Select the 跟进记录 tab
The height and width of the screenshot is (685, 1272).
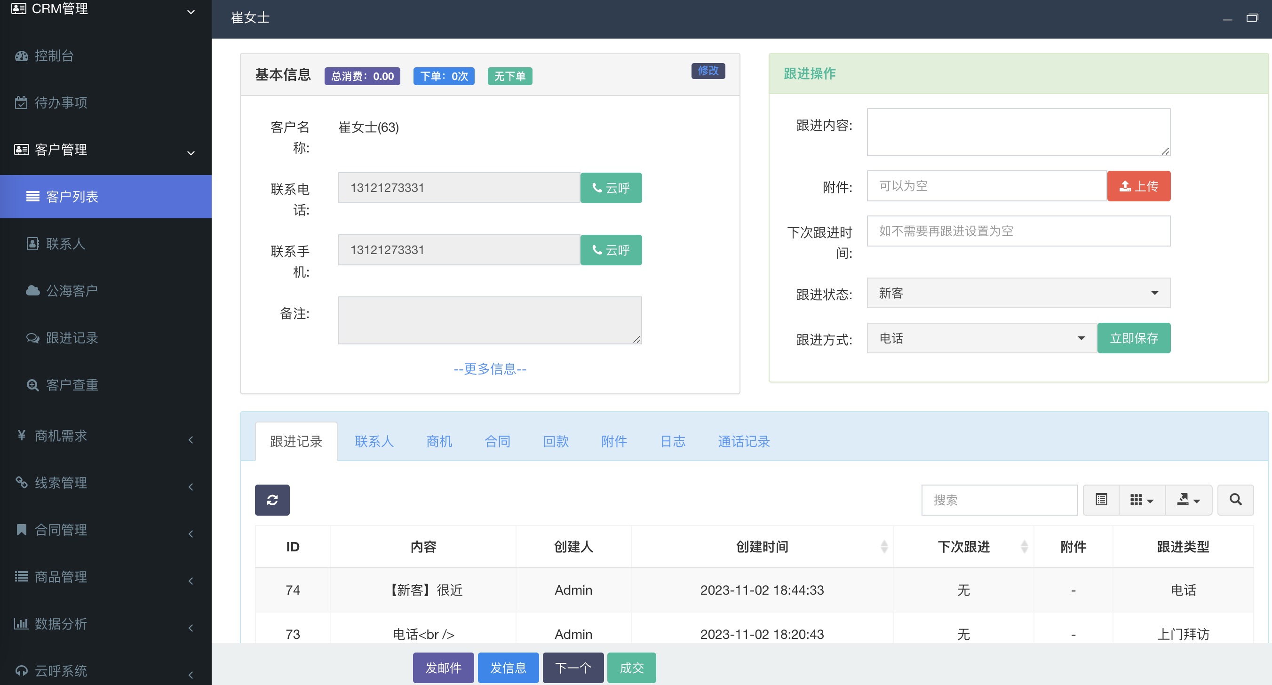tap(296, 441)
